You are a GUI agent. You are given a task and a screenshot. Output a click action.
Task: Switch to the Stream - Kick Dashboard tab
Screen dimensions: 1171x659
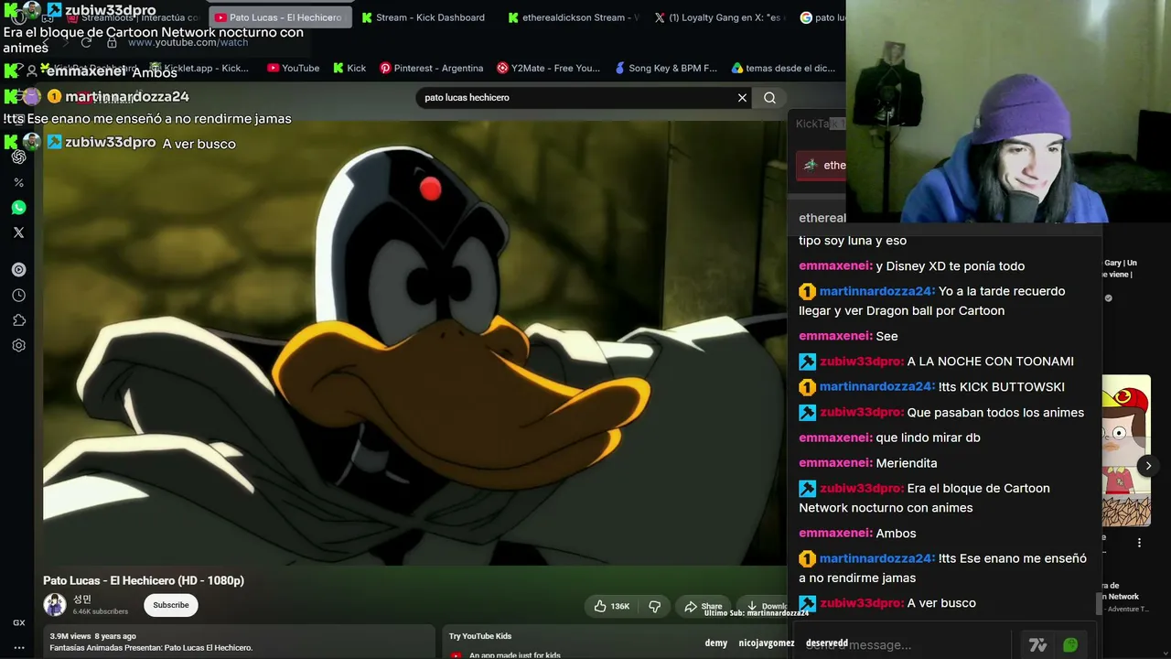pos(424,17)
